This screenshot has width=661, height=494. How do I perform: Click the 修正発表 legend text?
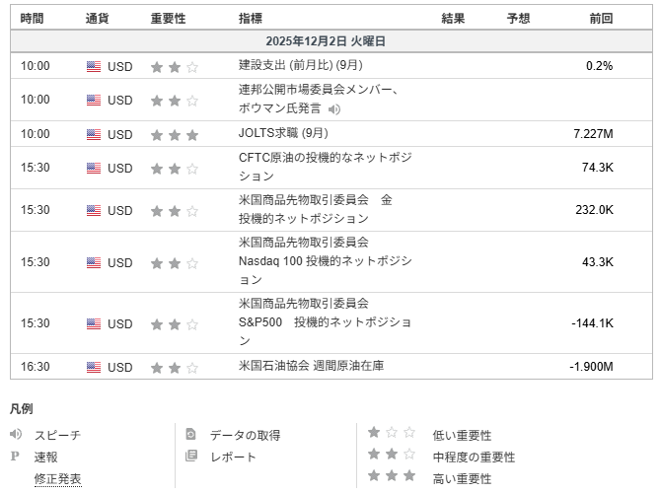[x=57, y=479]
